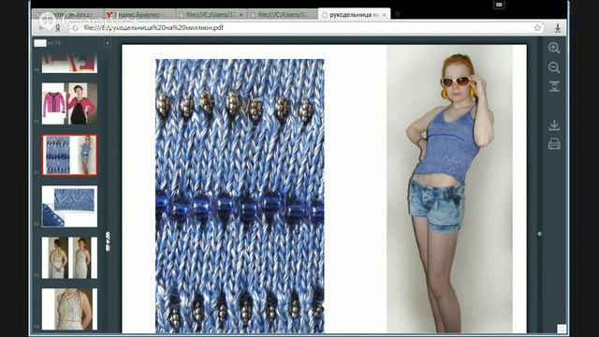Open a new browser tab
599x337 pixels.
tap(397, 14)
